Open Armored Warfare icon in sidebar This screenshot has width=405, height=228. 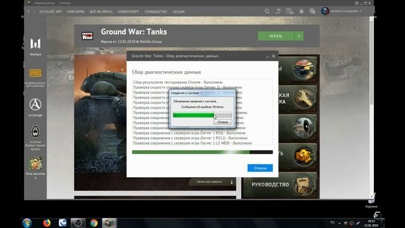point(35,132)
